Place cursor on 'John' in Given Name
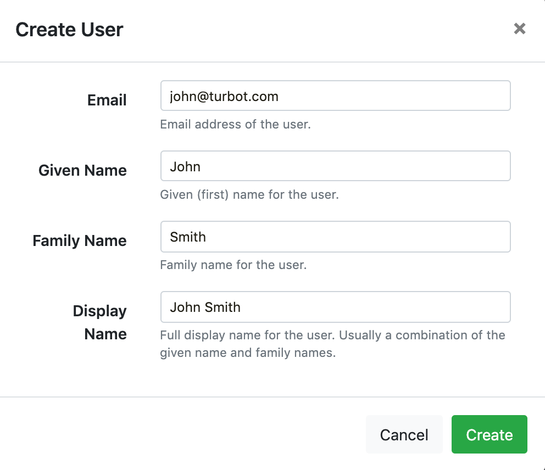Viewport: 545px width, 470px height. click(185, 167)
